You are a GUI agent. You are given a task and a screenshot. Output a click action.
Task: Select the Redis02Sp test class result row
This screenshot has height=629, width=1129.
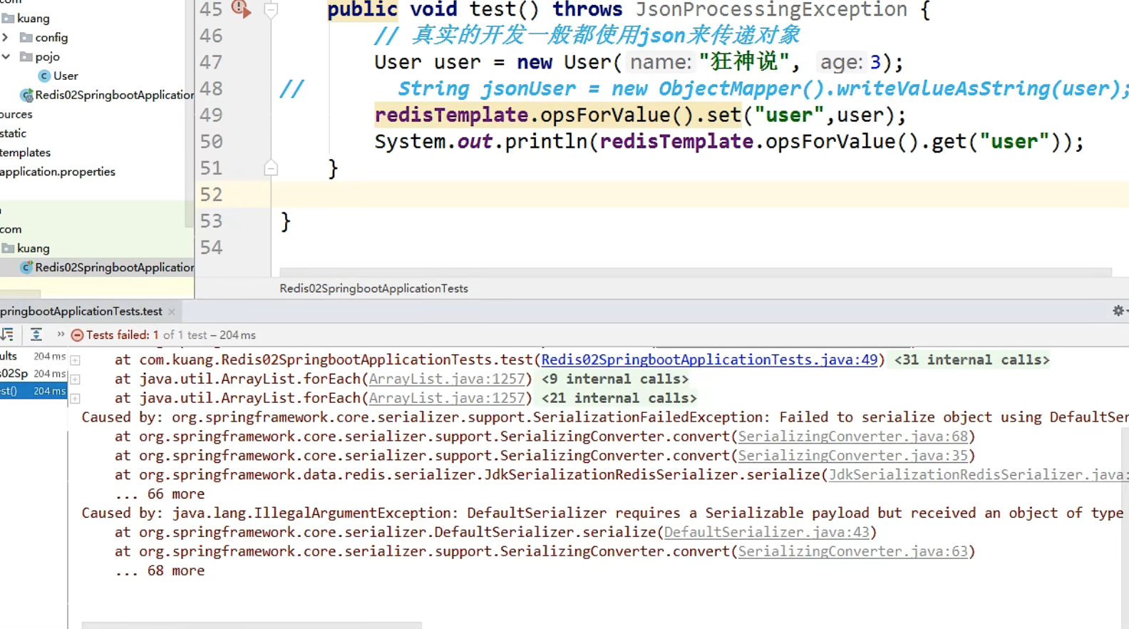point(33,373)
